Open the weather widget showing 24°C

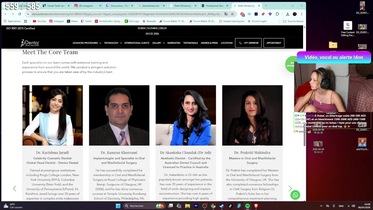(x=13, y=206)
